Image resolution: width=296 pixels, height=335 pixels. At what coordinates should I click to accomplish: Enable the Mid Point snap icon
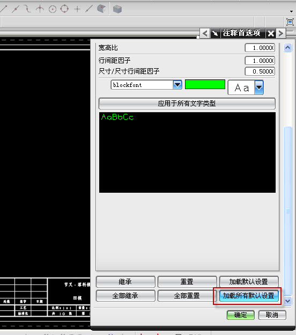tap(15, 9)
